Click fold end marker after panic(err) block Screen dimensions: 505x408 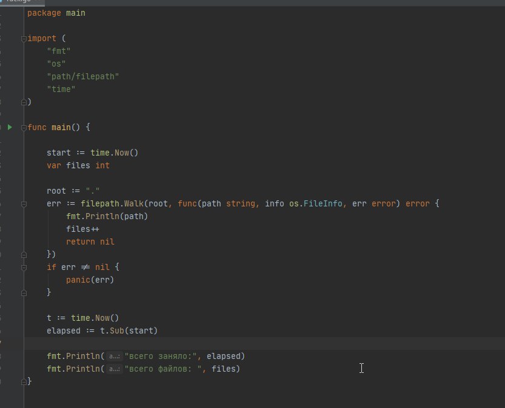tap(24, 293)
